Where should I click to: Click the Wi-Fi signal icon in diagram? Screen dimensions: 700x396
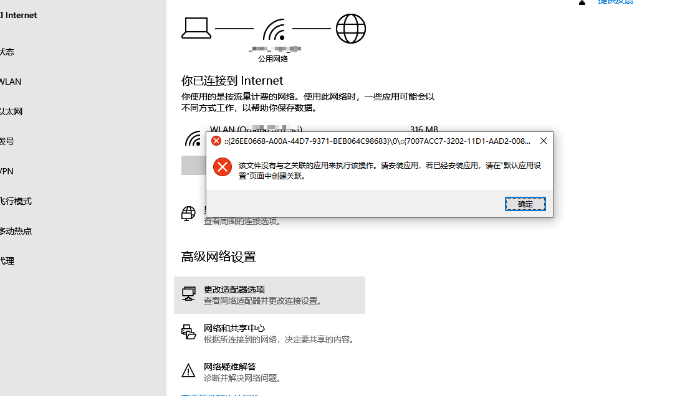274,29
